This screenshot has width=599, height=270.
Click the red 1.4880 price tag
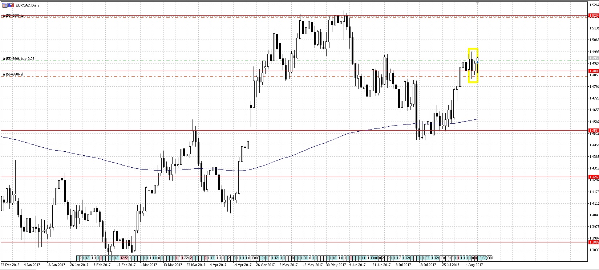pos(594,71)
